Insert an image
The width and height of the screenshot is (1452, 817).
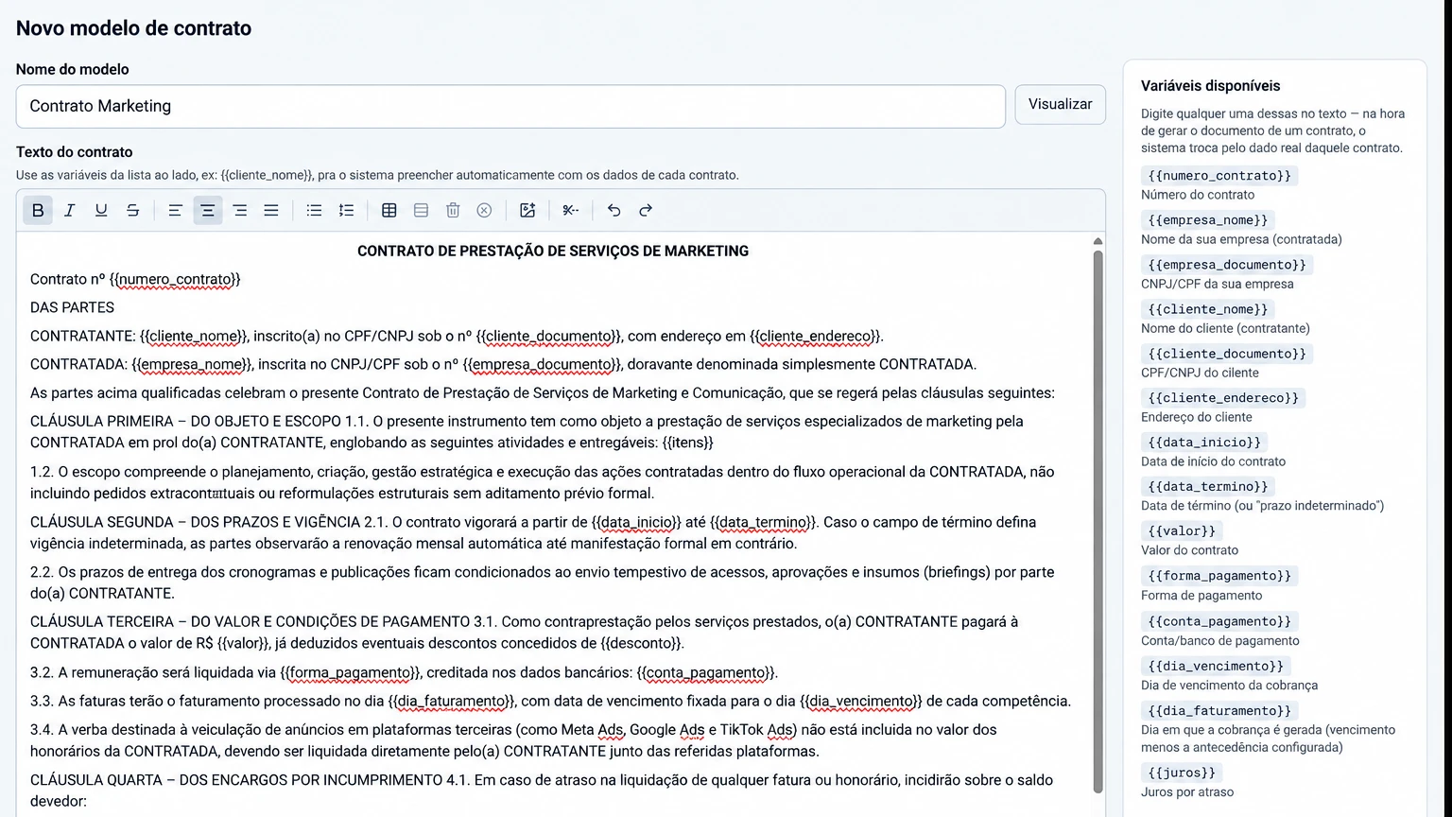(527, 210)
